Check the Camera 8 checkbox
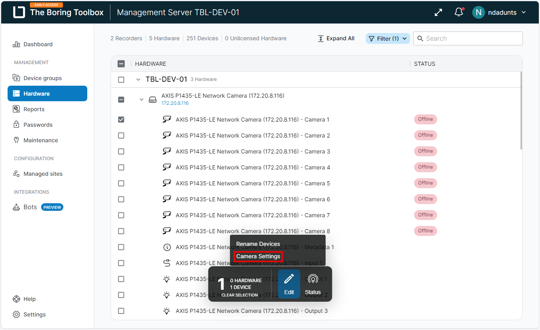Viewport: 540px width, 330px height. [x=121, y=231]
